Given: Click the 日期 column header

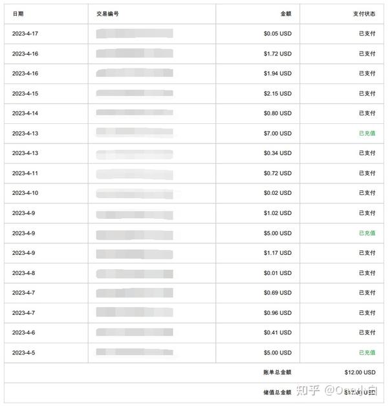Looking at the screenshot, I should coord(18,14).
